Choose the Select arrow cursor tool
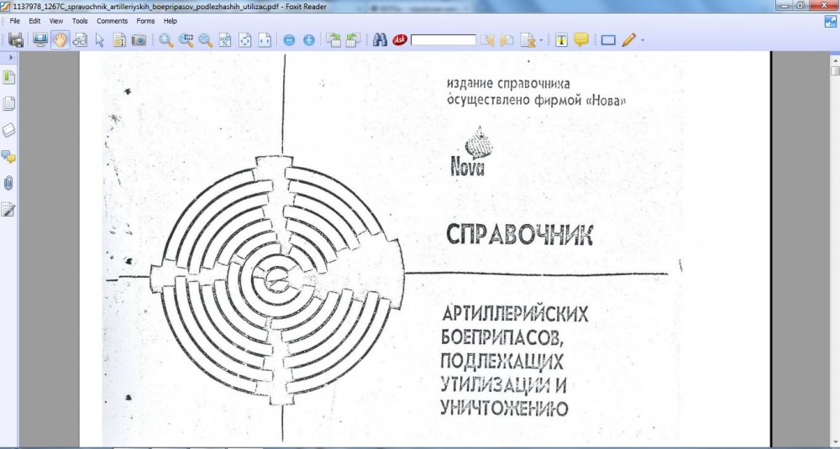Screen dimensions: 840x449 100,40
